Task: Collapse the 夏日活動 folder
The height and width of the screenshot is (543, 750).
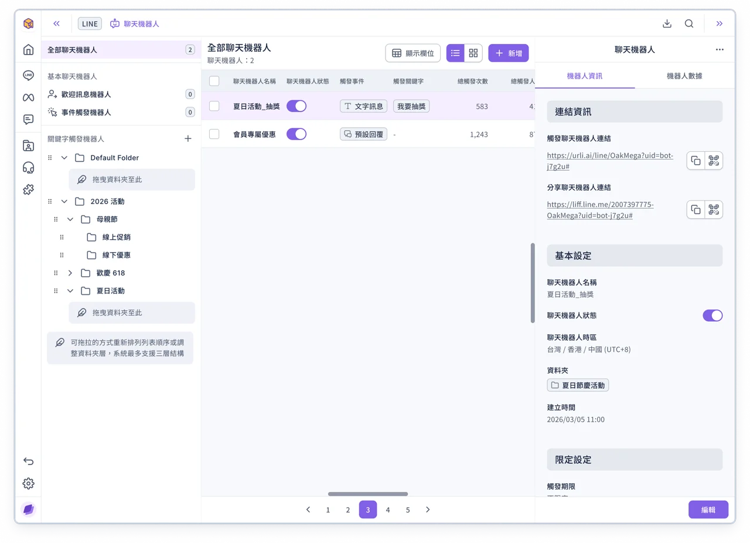Action: tap(70, 291)
